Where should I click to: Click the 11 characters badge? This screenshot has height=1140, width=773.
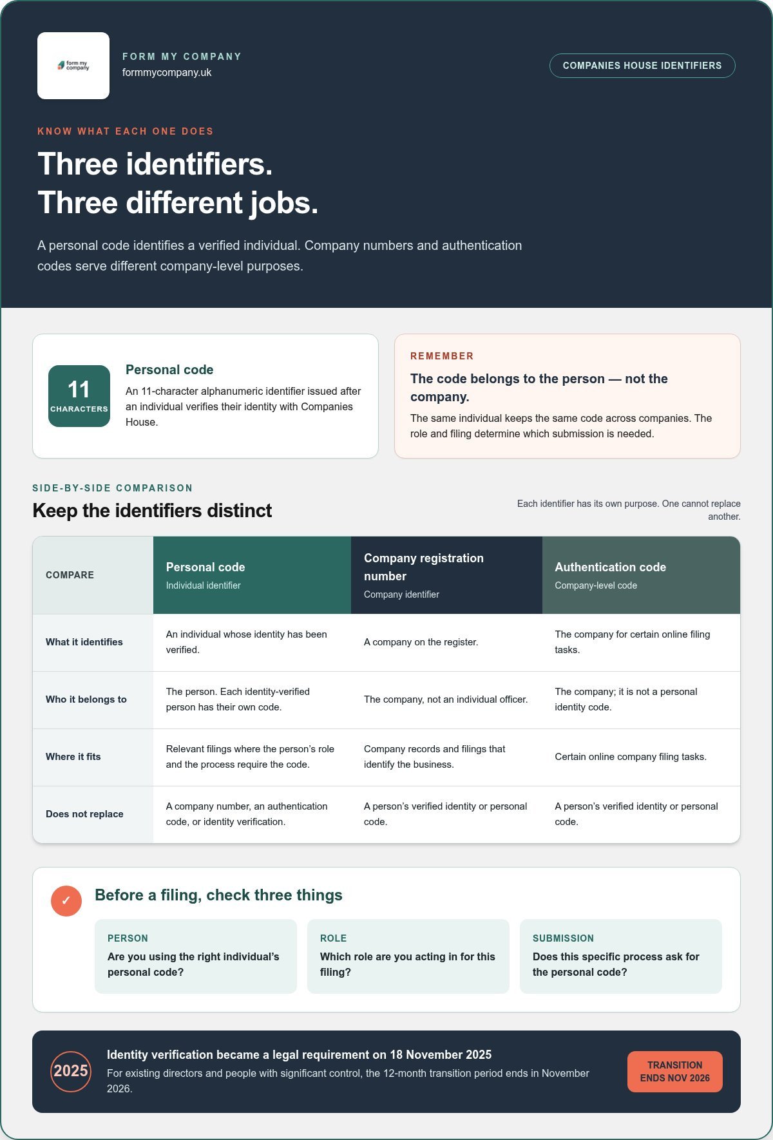[x=79, y=396]
